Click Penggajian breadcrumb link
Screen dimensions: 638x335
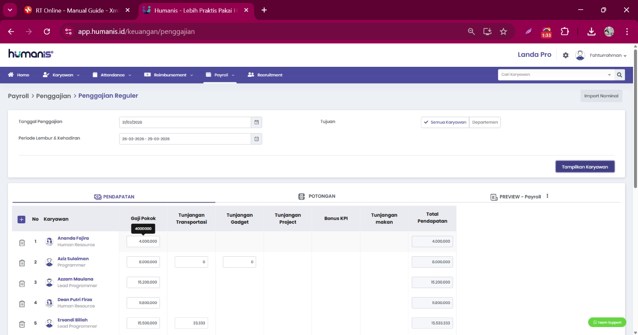[54, 96]
